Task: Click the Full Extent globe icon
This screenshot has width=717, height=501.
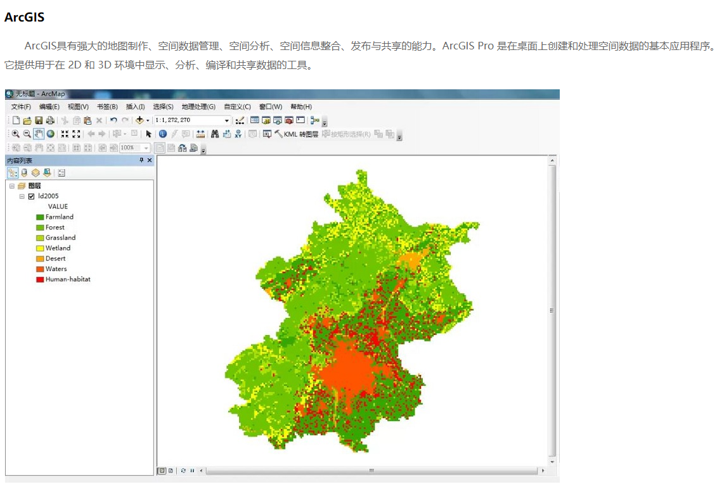Action: 50,134
